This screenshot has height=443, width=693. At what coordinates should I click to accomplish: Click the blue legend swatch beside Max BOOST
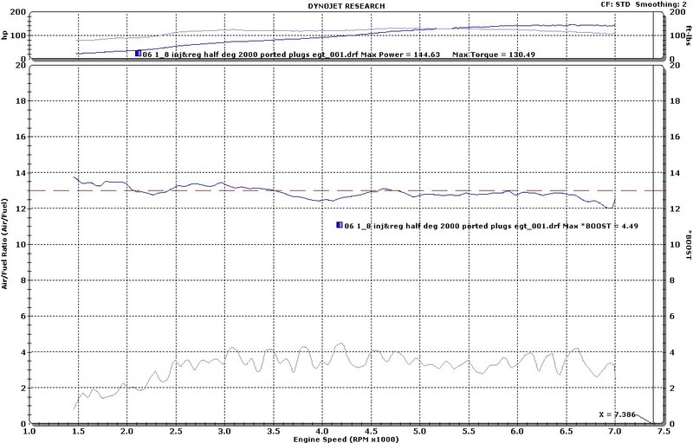click(x=340, y=225)
